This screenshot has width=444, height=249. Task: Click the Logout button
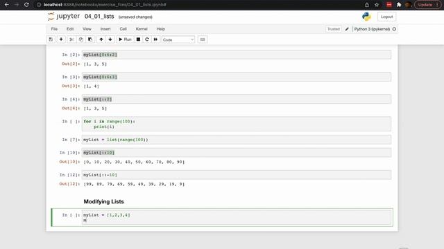click(x=386, y=17)
